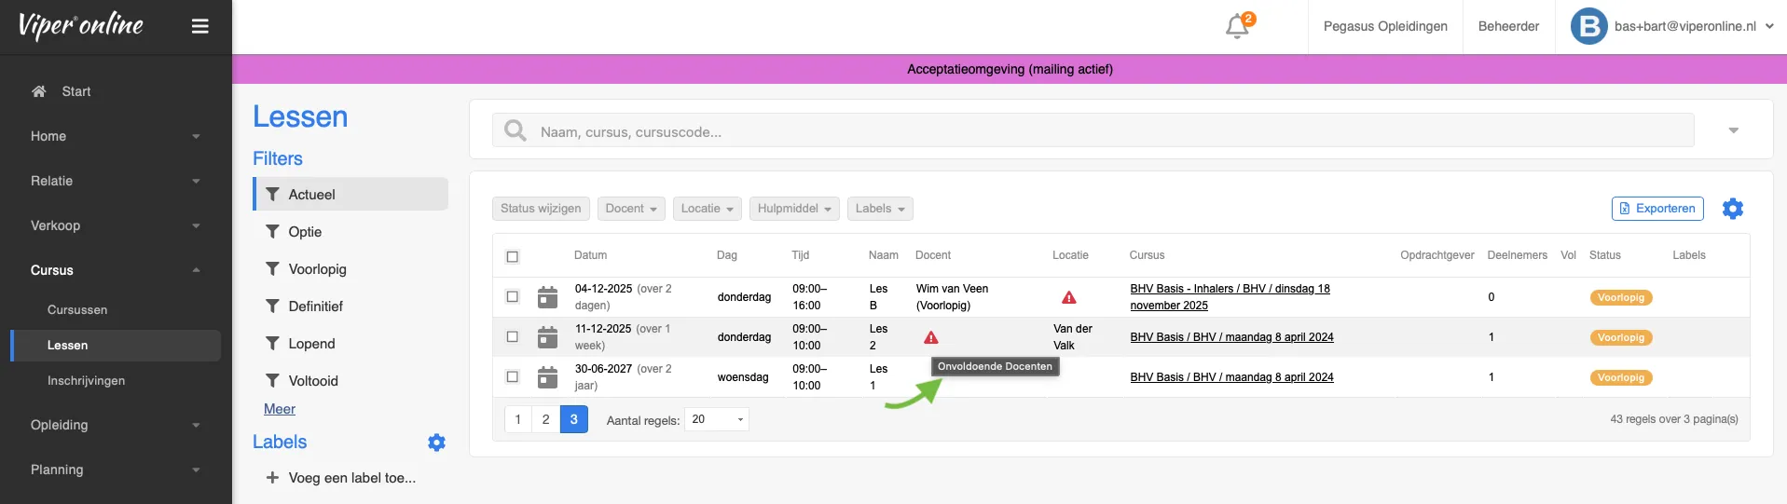Click calendar icon for 30-06-2027 lesson

click(x=548, y=377)
